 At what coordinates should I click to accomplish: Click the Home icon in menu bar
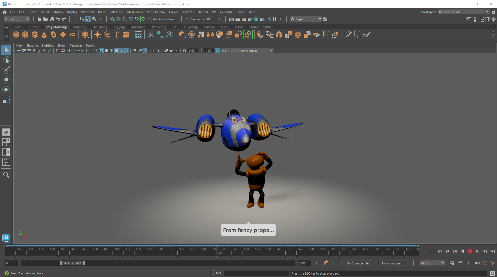[x=5, y=12]
